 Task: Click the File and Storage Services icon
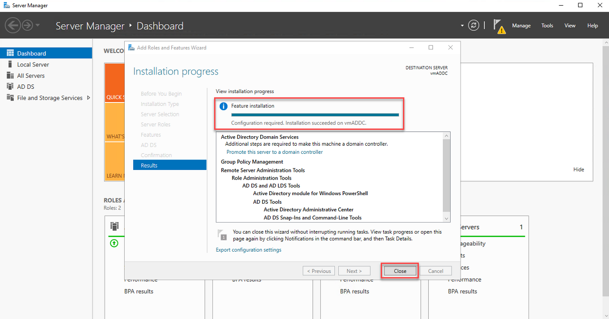pos(10,98)
